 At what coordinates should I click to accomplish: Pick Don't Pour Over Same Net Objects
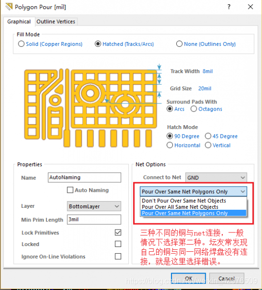coord(193,201)
